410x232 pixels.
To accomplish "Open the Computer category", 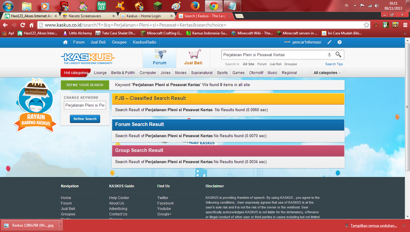I will [148, 73].
